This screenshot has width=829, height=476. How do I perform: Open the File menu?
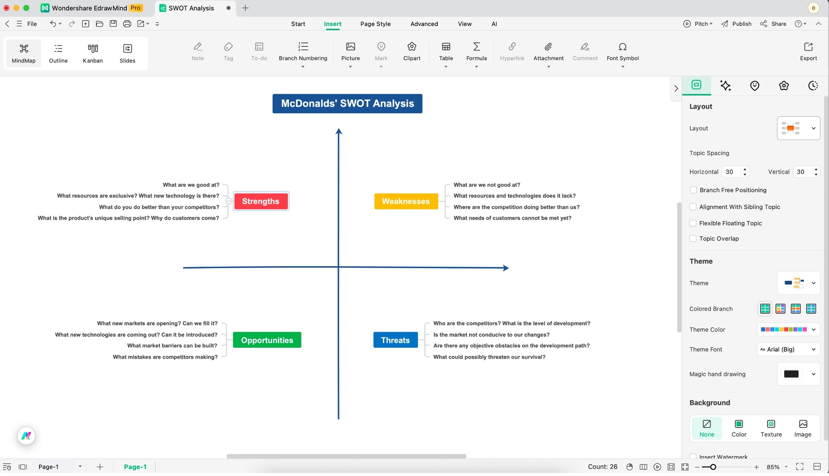point(32,24)
